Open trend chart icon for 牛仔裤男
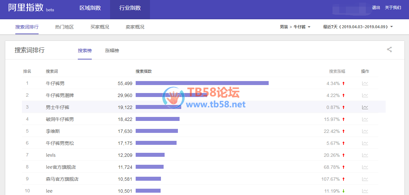 (365, 83)
